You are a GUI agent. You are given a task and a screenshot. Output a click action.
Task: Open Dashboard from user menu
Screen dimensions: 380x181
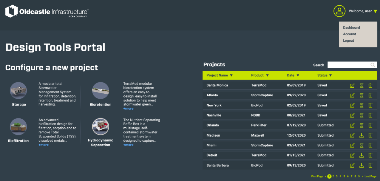point(351,27)
